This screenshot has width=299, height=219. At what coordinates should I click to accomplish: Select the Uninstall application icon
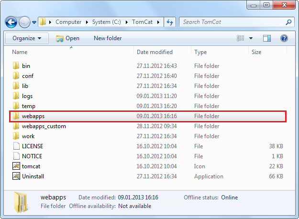click(x=16, y=176)
